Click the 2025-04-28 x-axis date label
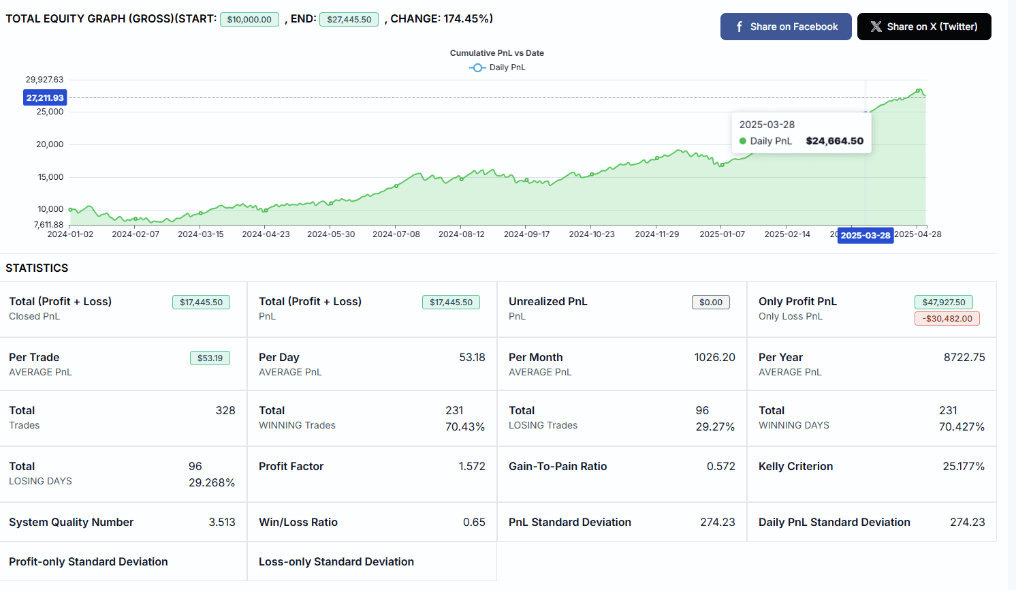 pos(918,234)
